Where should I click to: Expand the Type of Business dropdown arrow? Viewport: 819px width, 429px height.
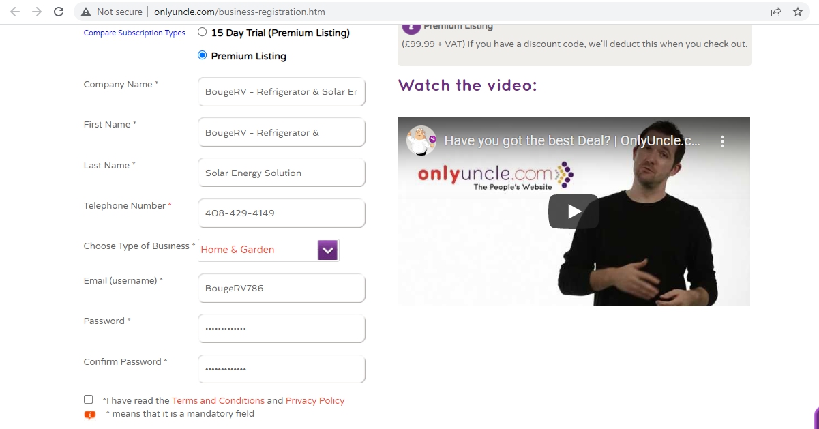click(x=328, y=250)
